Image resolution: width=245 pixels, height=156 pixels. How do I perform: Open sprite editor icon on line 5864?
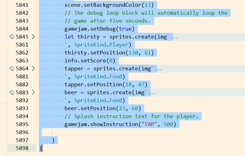coord(12,69)
